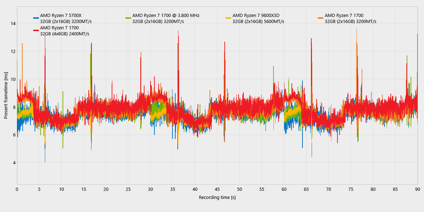This screenshot has height=212, width=424.
Task: Click the x-axis tick label 90
Action: 418,189
